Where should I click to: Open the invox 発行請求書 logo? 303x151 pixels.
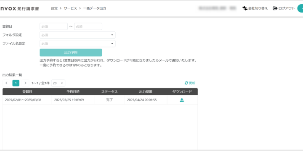coord(19,9)
